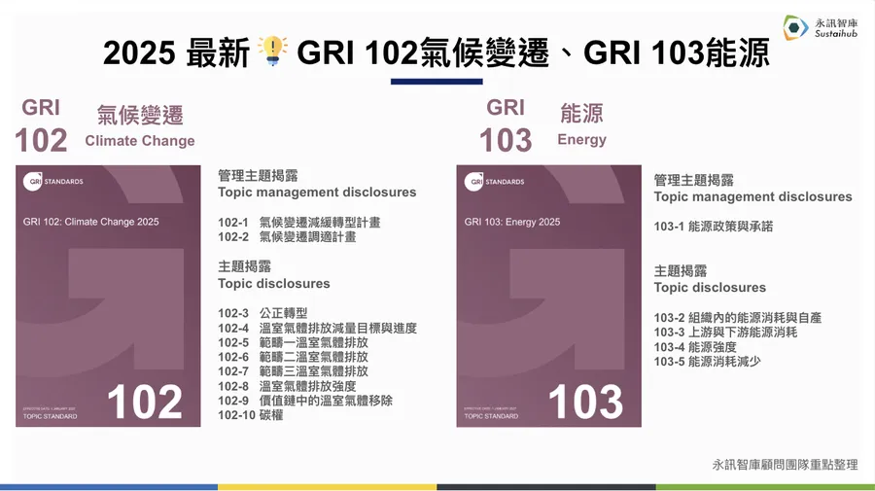The image size is (875, 491).
Task: Select the 102-7 範疇三溫室氣體排放 line
Action: [293, 371]
